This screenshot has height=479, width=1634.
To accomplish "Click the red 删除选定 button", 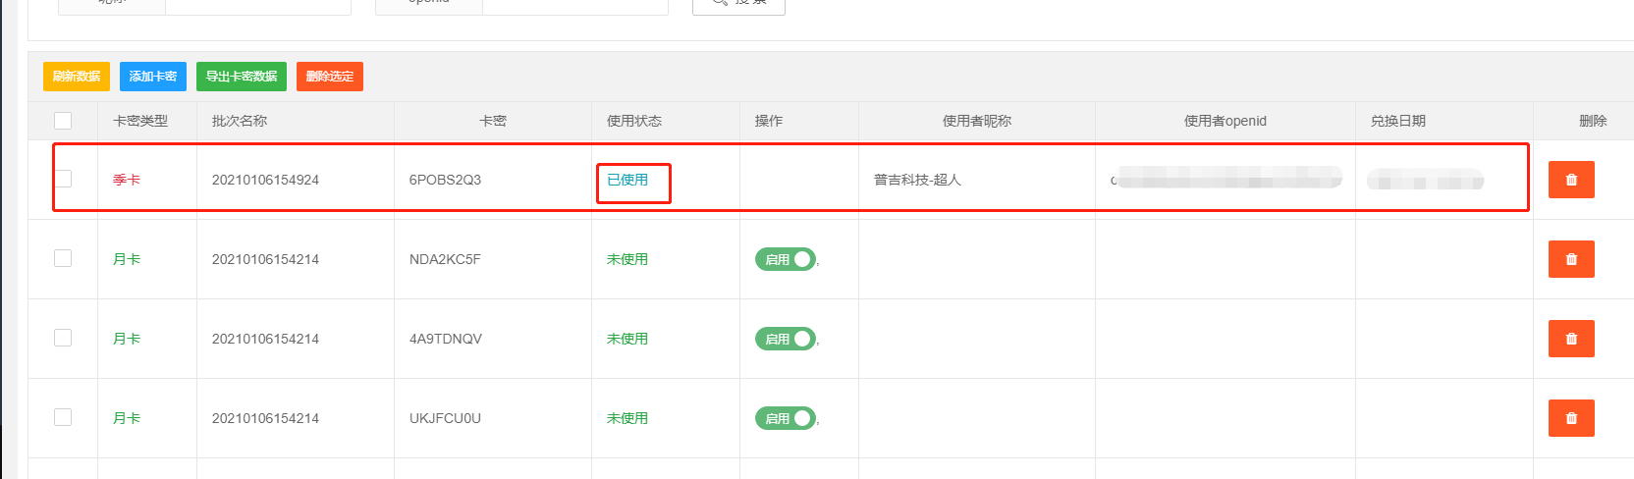I will pyautogui.click(x=330, y=77).
